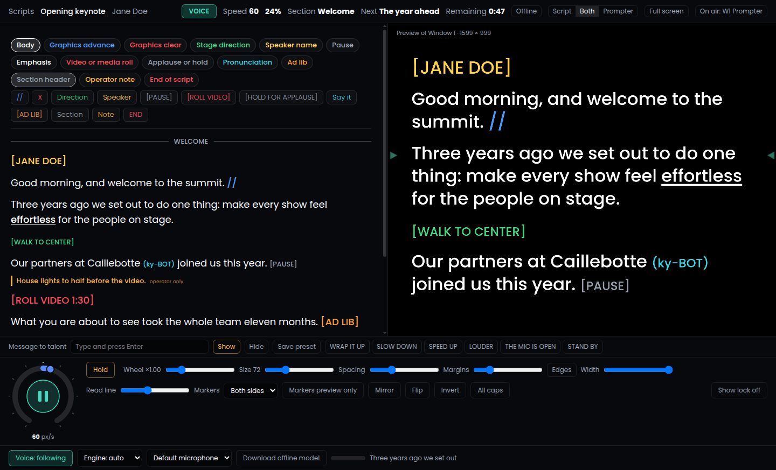Click On air: WI Prompter button
The image size is (776, 470).
click(x=731, y=11)
